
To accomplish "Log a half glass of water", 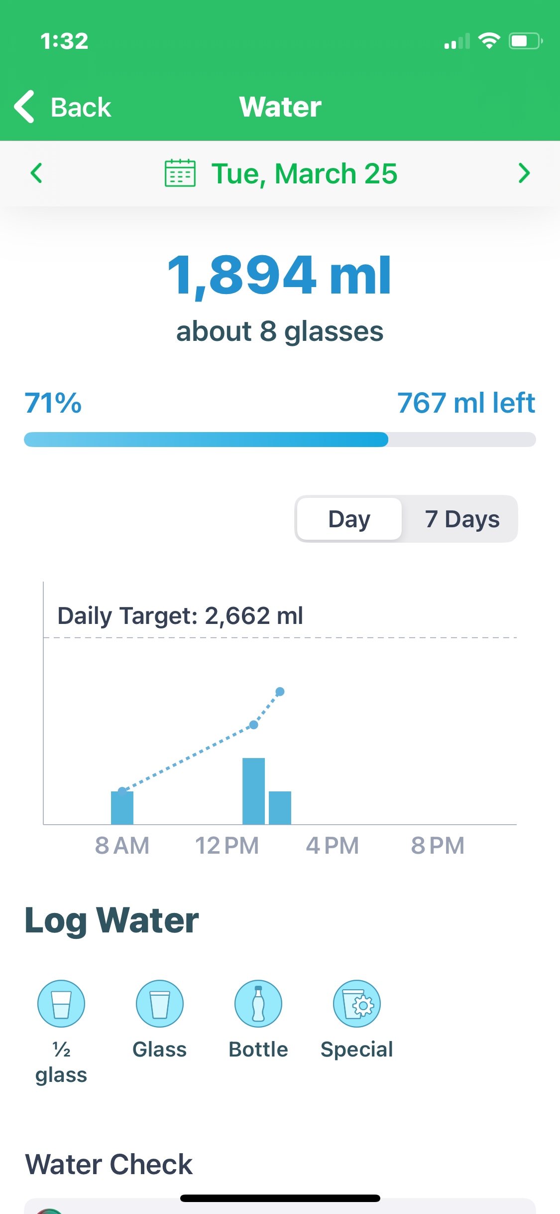I will [x=61, y=1004].
